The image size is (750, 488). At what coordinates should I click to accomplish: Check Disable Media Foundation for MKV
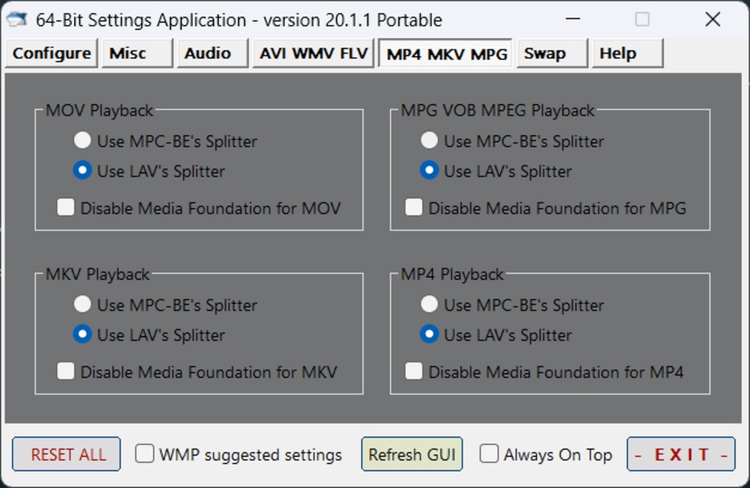click(x=66, y=372)
